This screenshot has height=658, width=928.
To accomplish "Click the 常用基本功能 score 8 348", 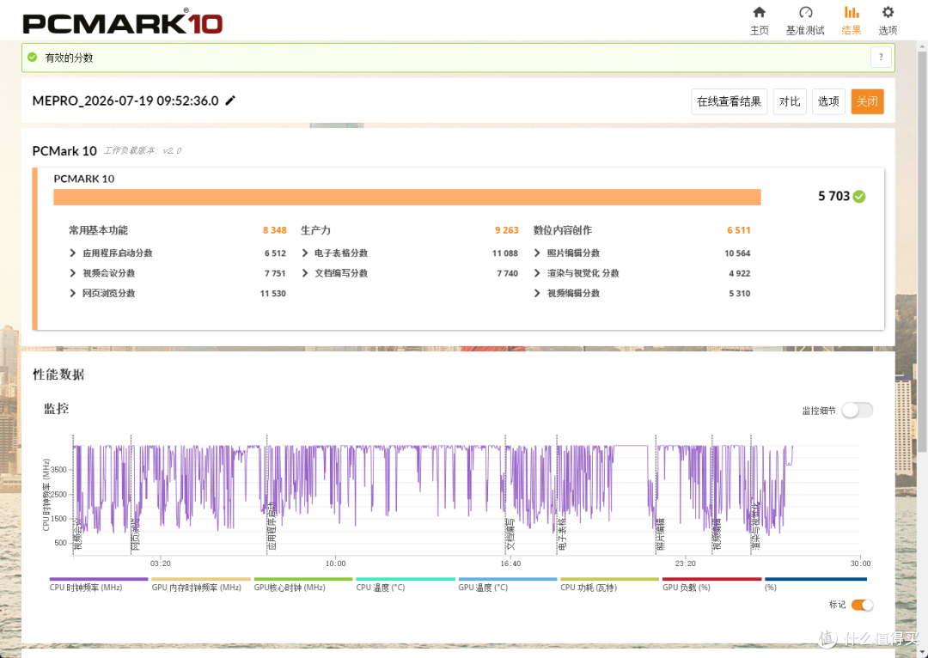I will pos(275,230).
